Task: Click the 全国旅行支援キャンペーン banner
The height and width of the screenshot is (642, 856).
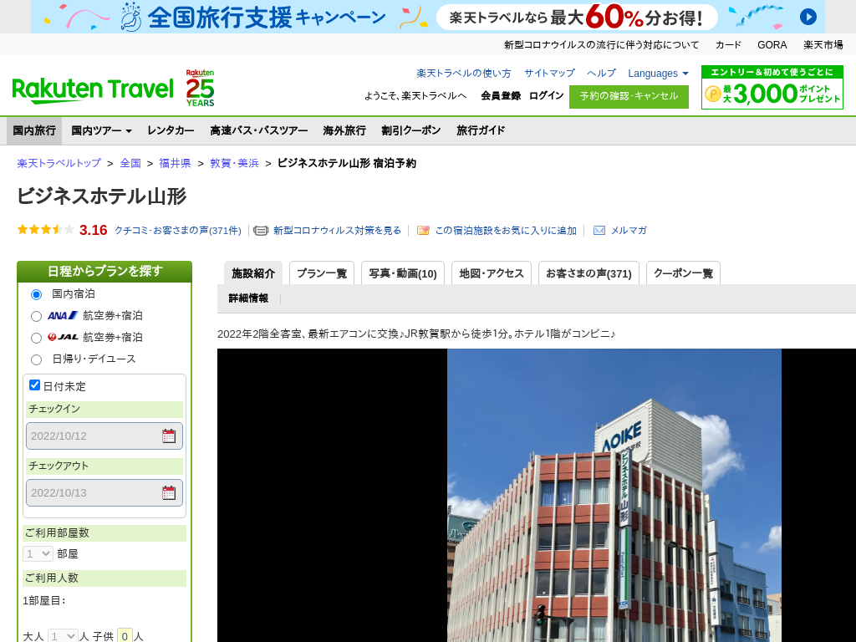Action: click(x=427, y=17)
